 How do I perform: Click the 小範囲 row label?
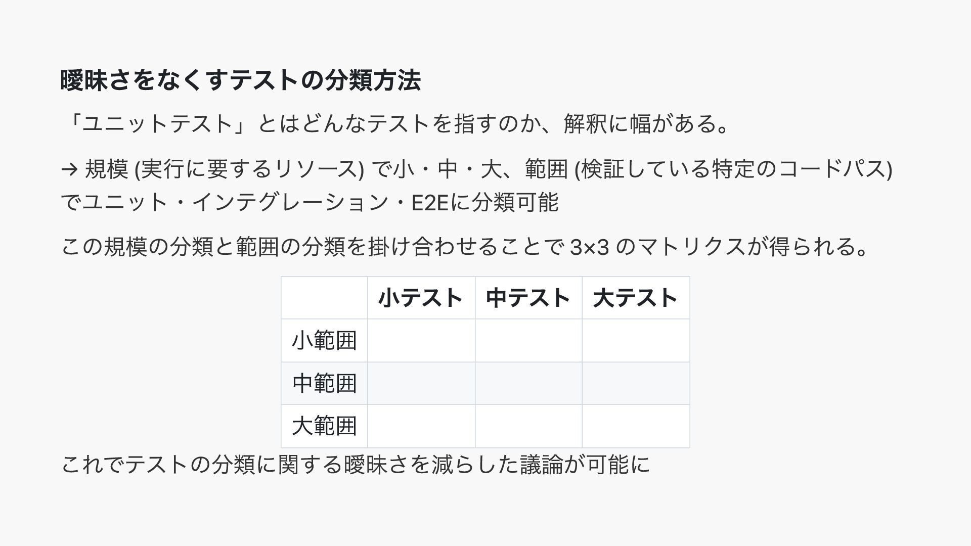[x=324, y=340]
